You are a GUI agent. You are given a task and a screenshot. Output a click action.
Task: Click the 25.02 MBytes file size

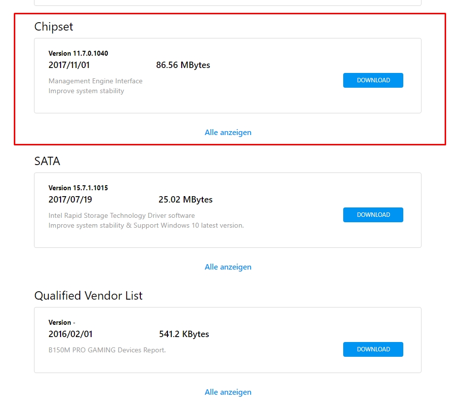[186, 200]
